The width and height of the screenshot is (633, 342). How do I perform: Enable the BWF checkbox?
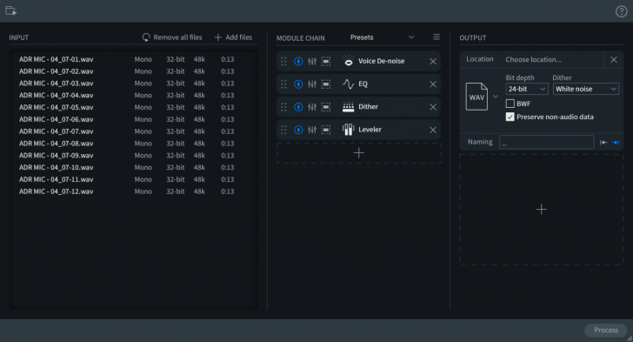coord(510,104)
